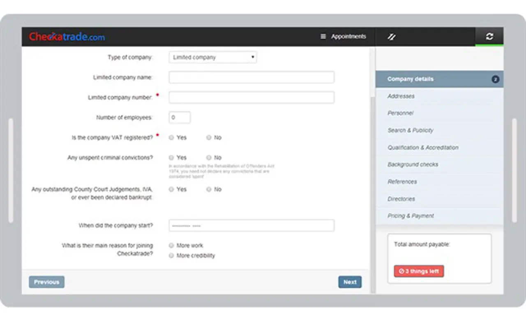Image resolution: width=526 pixels, height=322 pixels.
Task: Click the Checkatrade.com logo
Action: pos(67,37)
